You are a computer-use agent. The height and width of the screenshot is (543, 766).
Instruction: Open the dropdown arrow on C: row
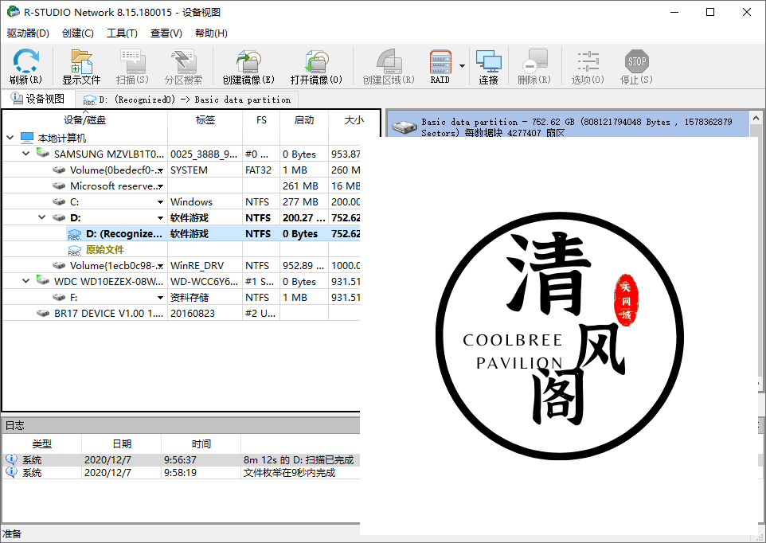160,202
